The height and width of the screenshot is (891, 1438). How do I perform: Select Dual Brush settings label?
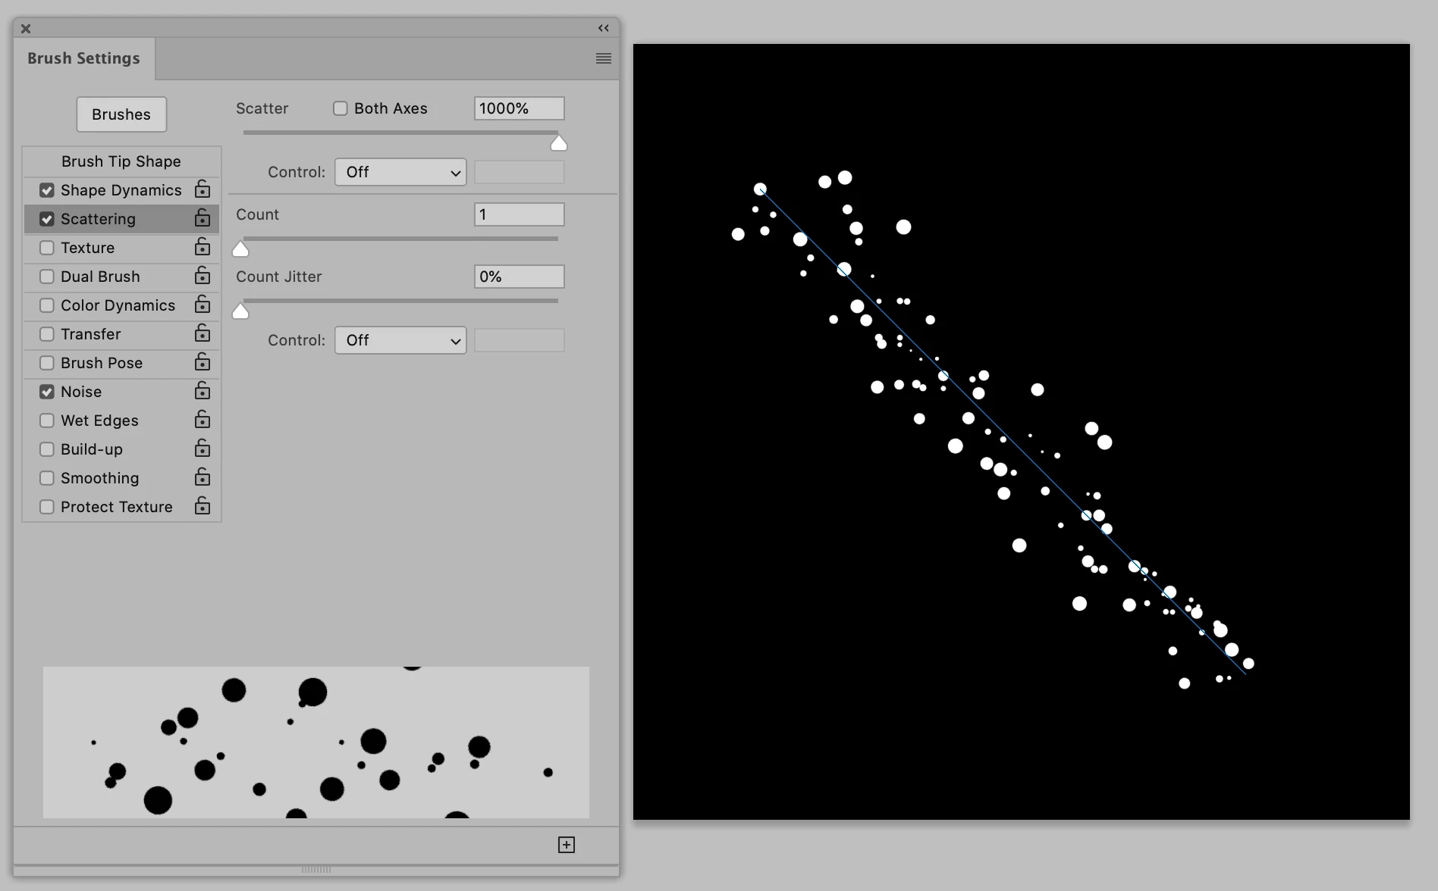[100, 277]
